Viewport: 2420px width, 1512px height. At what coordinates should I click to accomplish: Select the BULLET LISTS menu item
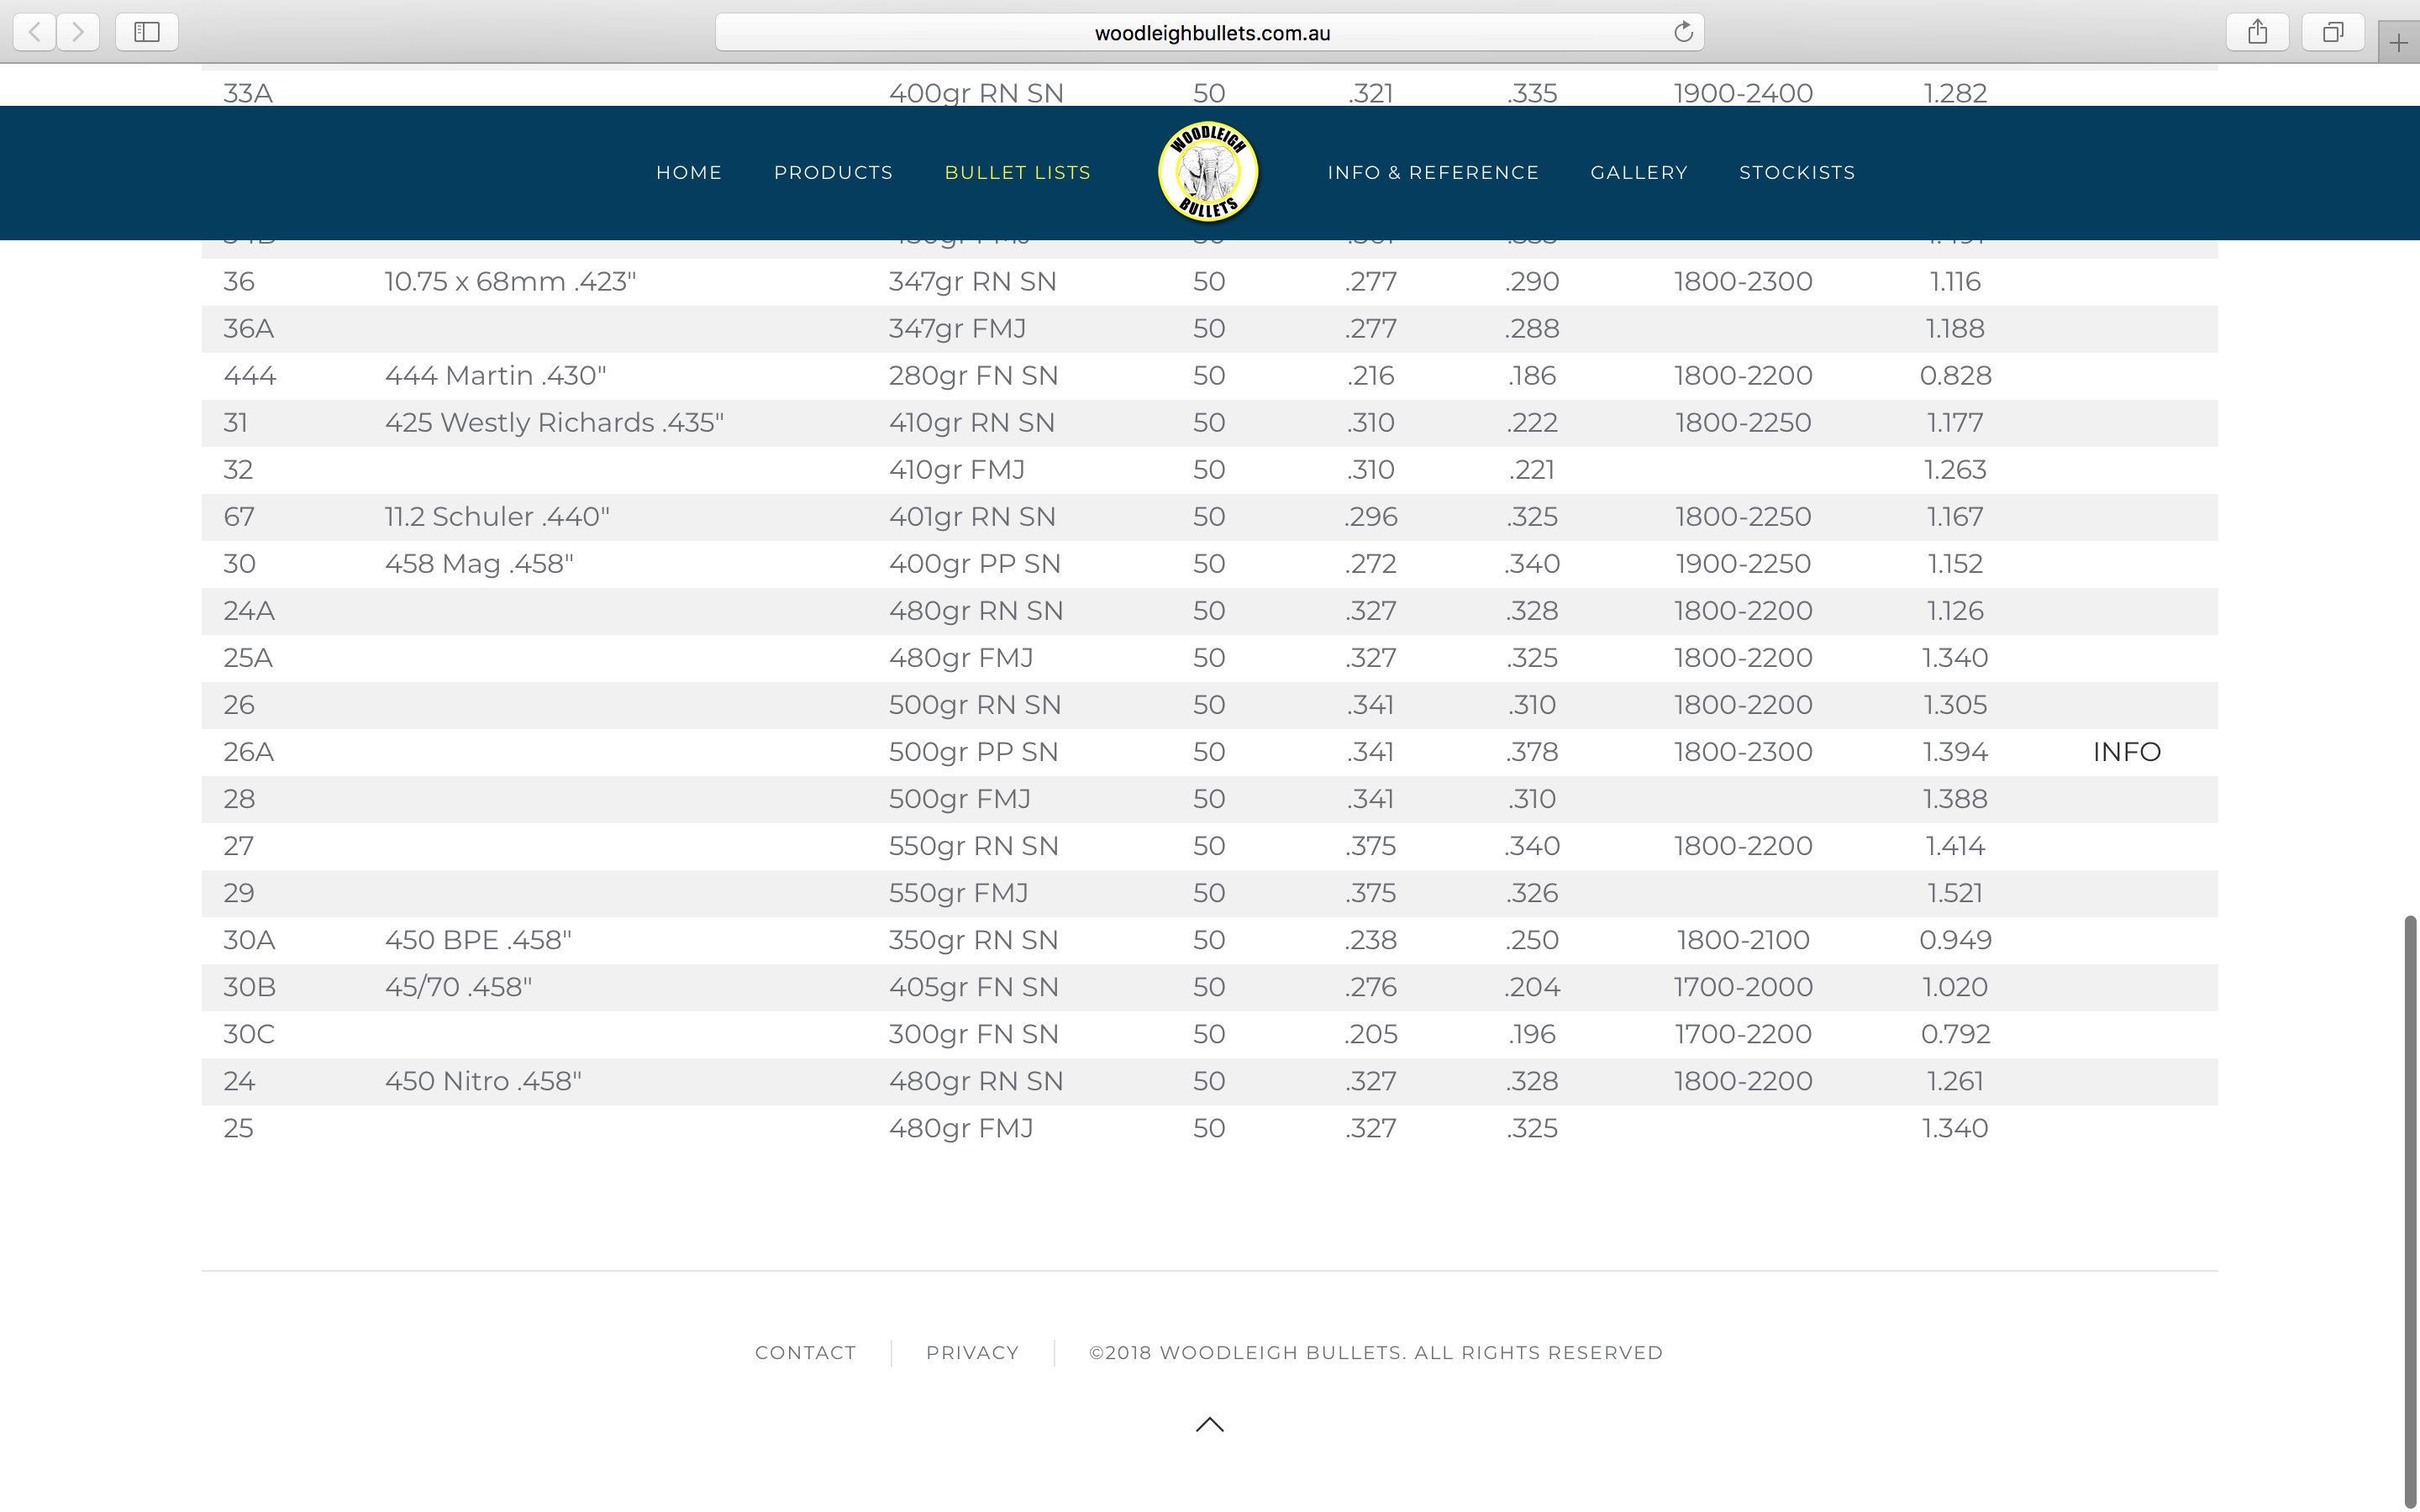pyautogui.click(x=1017, y=172)
